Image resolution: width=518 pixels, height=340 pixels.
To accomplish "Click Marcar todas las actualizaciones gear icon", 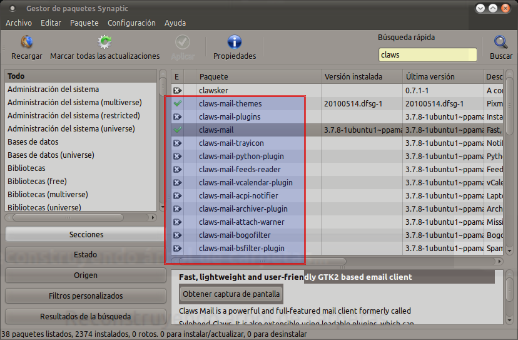I will pyautogui.click(x=104, y=42).
